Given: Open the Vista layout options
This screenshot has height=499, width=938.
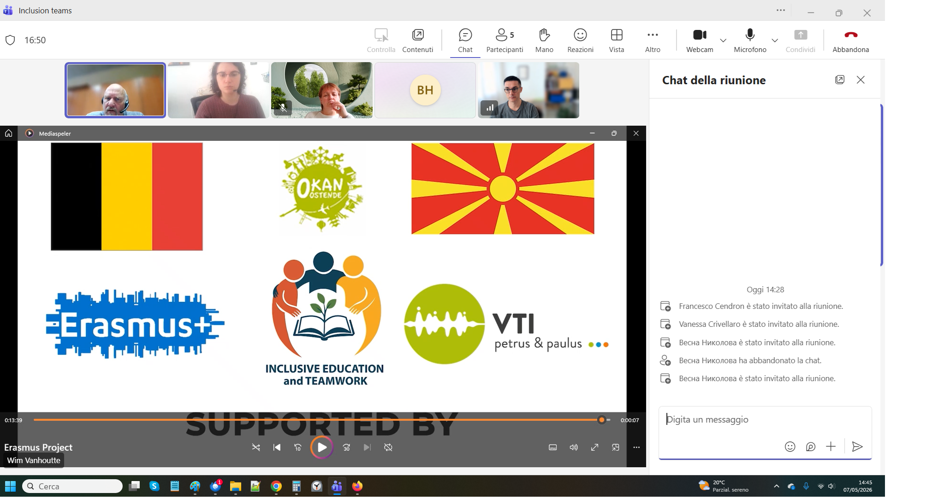Looking at the screenshot, I should [617, 41].
